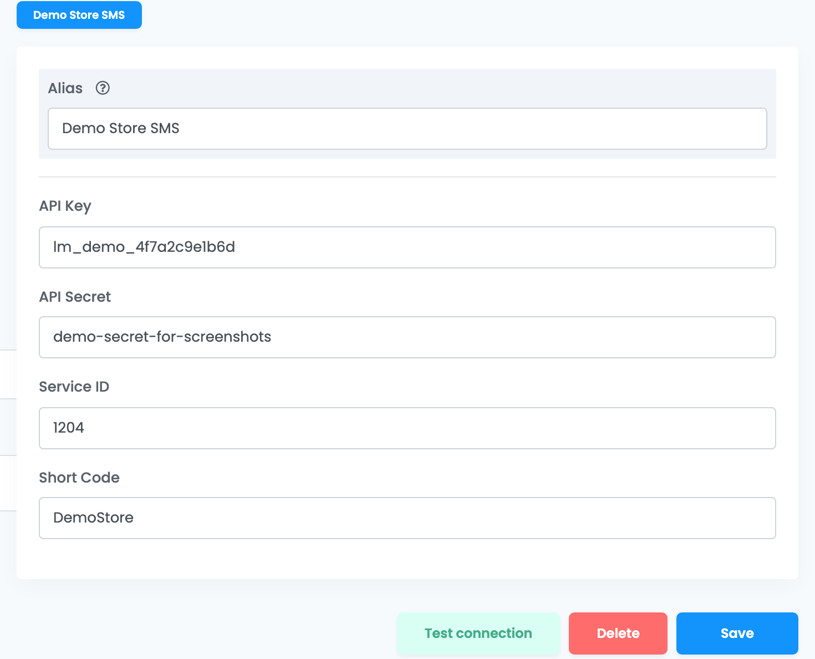Viewport: 815px width, 659px height.
Task: Click the API Key label
Action: point(65,206)
